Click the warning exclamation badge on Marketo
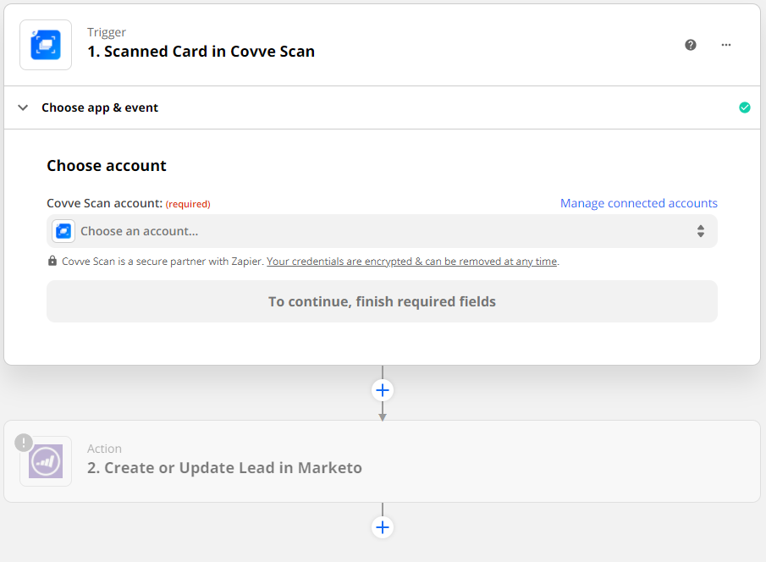Image resolution: width=766 pixels, height=562 pixels. (x=24, y=443)
